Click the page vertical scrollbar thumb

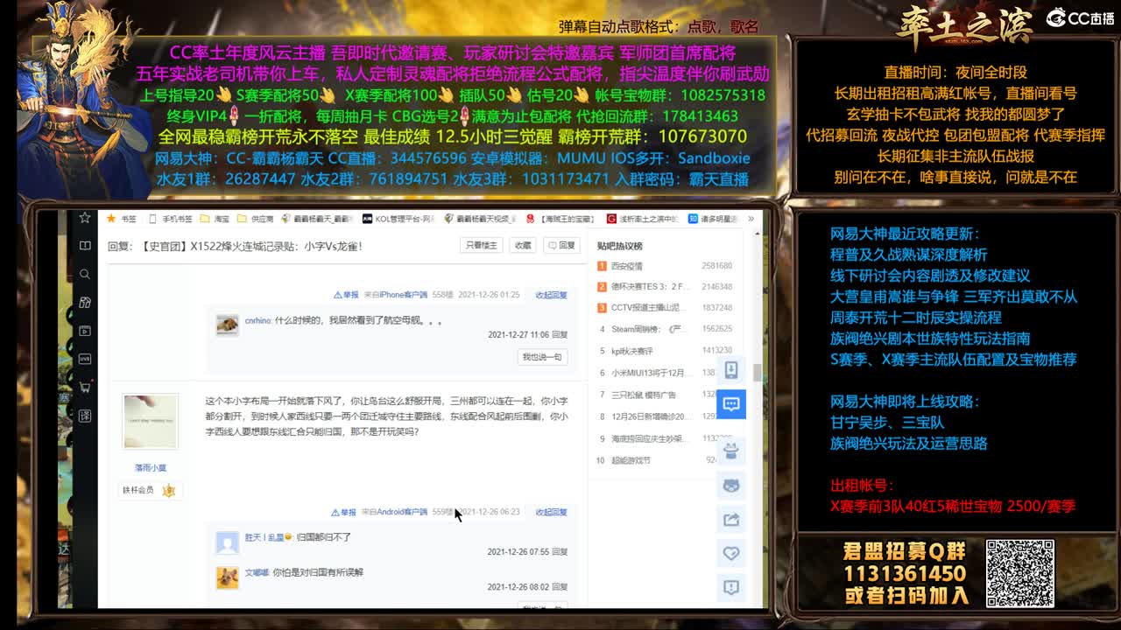tap(757, 372)
